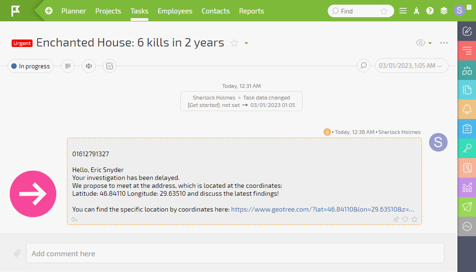Click the red list lines sidebar icon
The width and height of the screenshot is (476, 272).
pyautogui.click(x=467, y=51)
